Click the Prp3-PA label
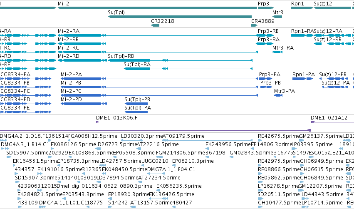 pyautogui.click(x=270, y=75)
